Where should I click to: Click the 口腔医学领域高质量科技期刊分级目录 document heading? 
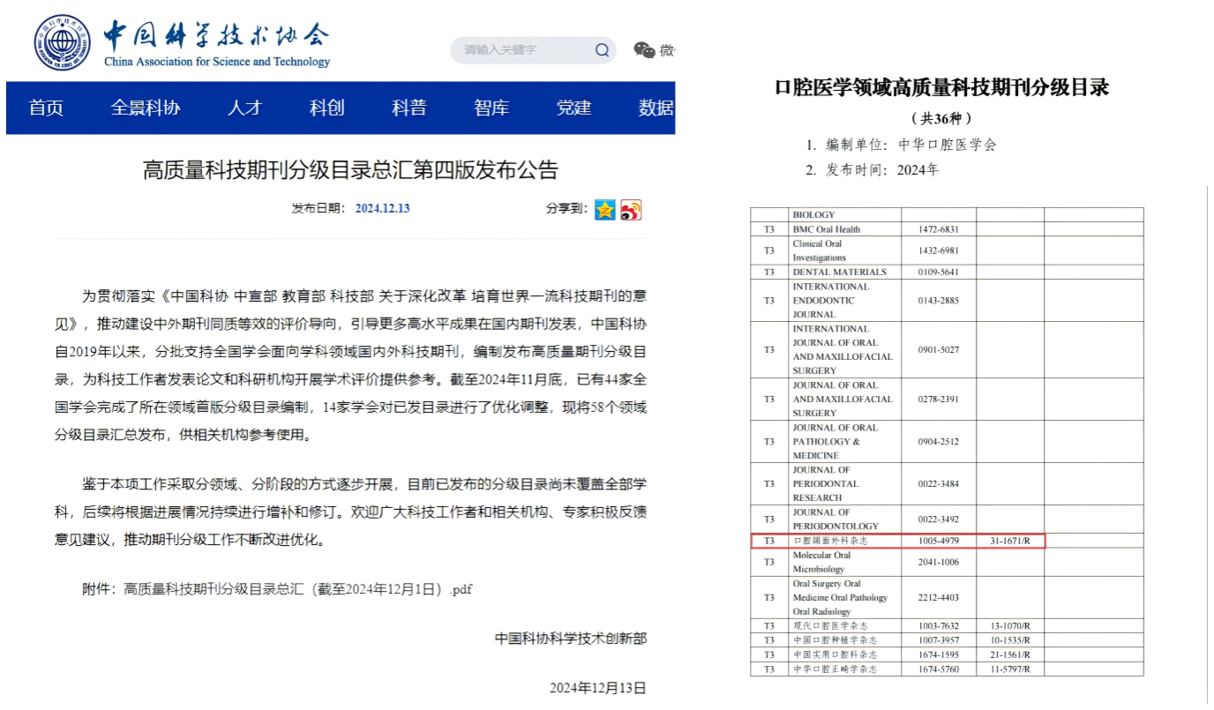940,87
